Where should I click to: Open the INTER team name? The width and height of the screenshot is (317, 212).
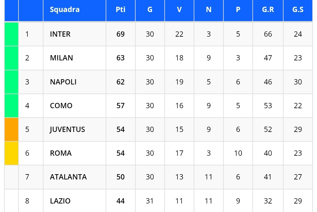(x=60, y=34)
